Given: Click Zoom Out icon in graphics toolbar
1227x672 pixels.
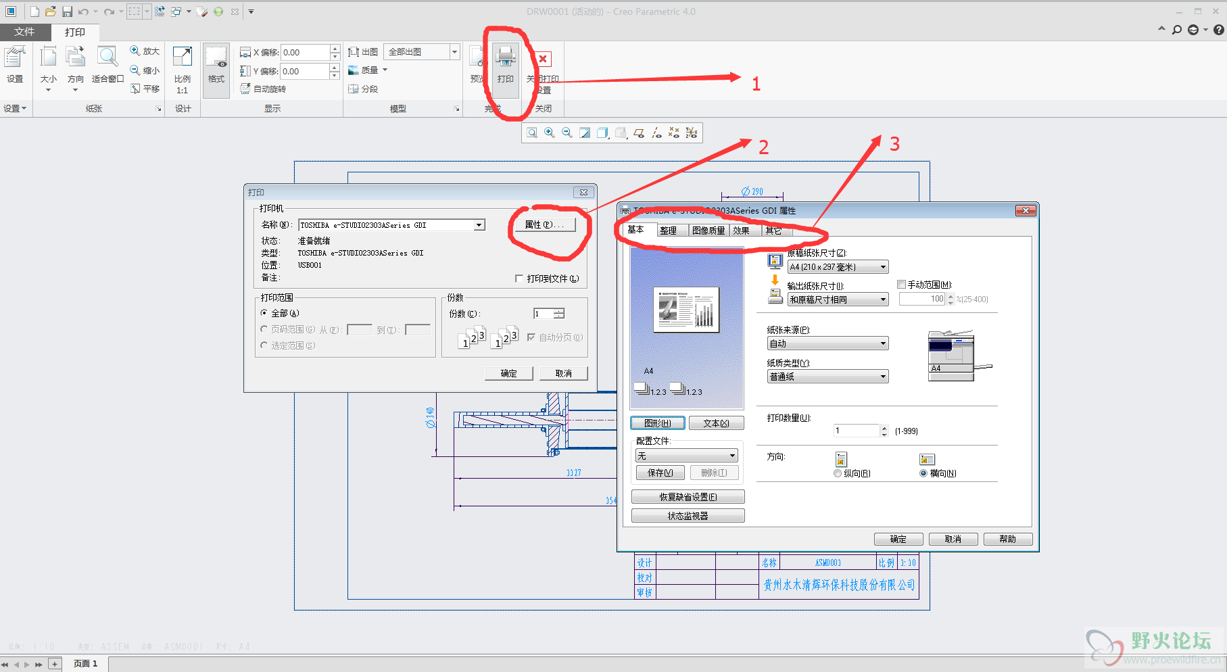Looking at the screenshot, I should pyautogui.click(x=567, y=133).
